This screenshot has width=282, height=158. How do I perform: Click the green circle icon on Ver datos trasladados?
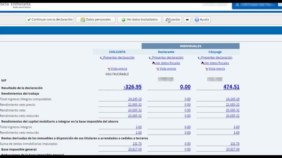[123, 20]
